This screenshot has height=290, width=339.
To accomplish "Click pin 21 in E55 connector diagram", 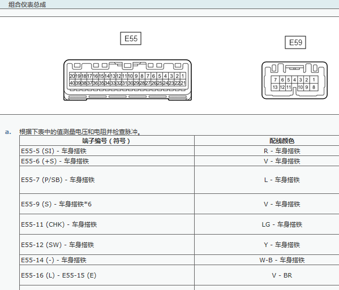I will click(183, 83).
